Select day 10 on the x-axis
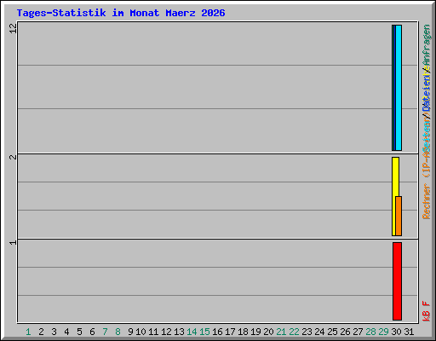436x341 pixels. pyautogui.click(x=141, y=332)
